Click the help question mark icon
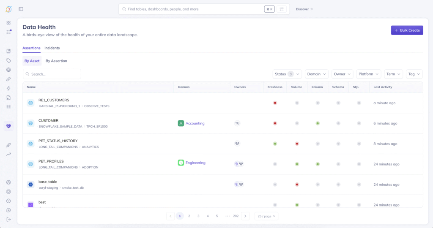This screenshot has width=433, height=228. pos(8,201)
